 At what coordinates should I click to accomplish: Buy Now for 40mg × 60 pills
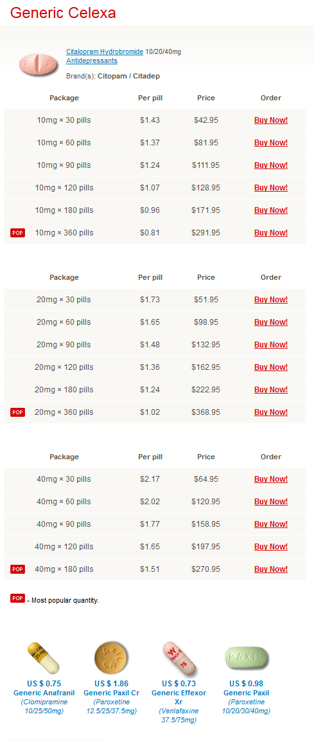click(x=270, y=502)
